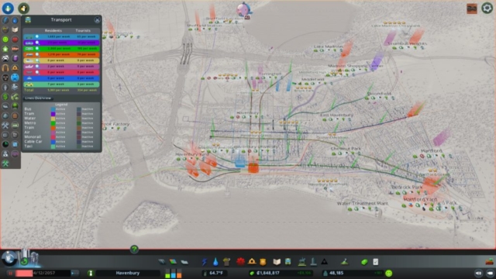Click the Bus active color swatch in legend
The image size is (496, 279).
tap(53, 109)
